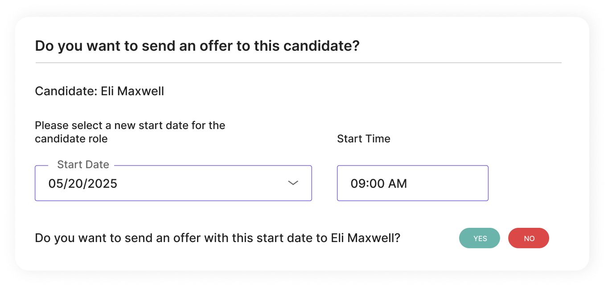The height and width of the screenshot is (287, 608).
Task: Click the words "candidate role" in the instruction
Action: coord(71,139)
